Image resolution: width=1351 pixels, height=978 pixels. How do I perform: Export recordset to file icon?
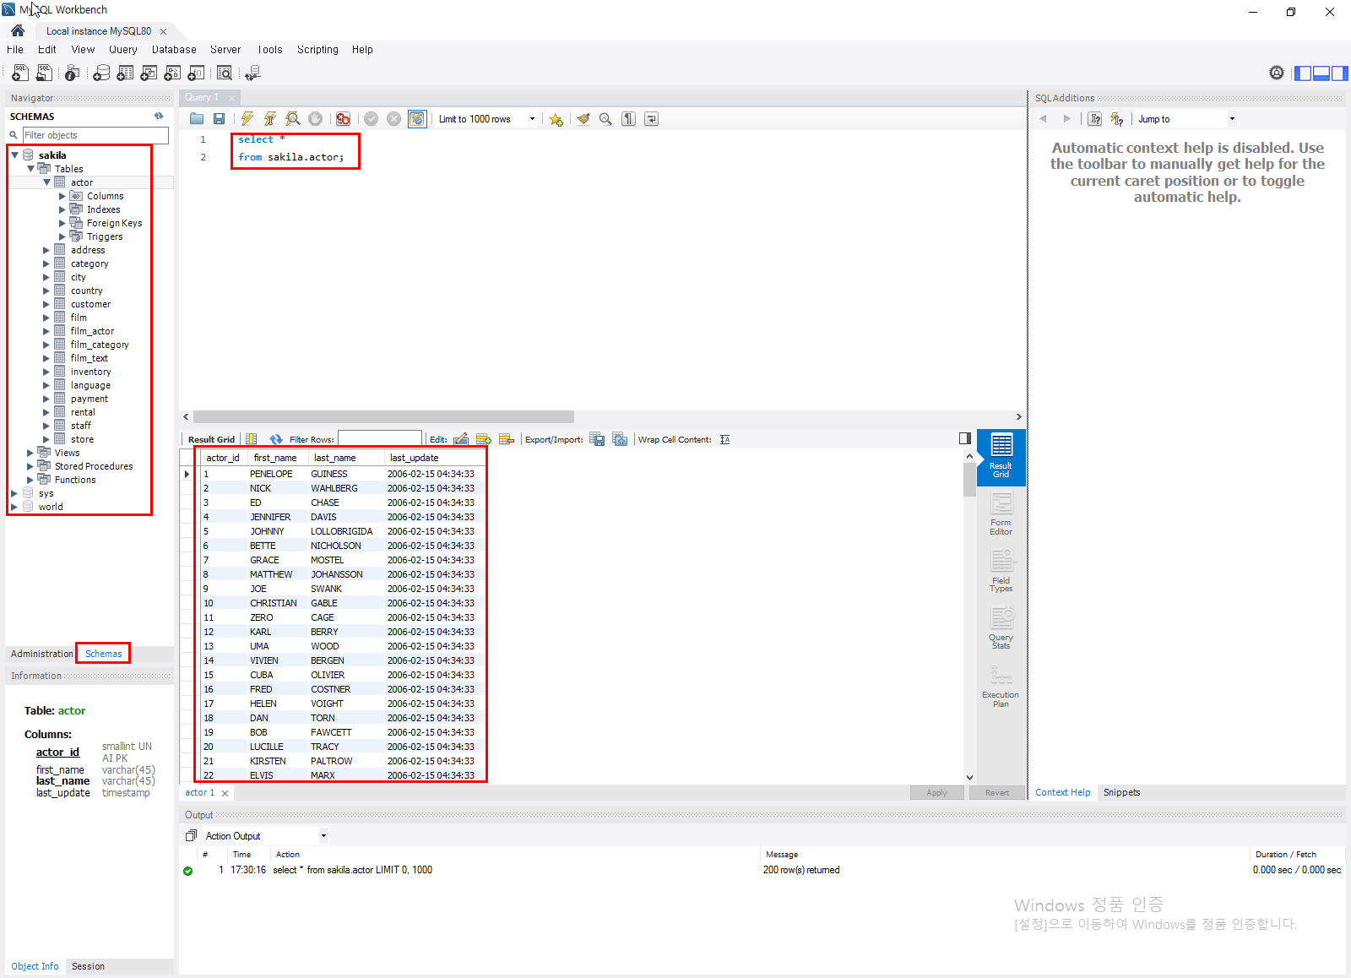pyautogui.click(x=597, y=439)
